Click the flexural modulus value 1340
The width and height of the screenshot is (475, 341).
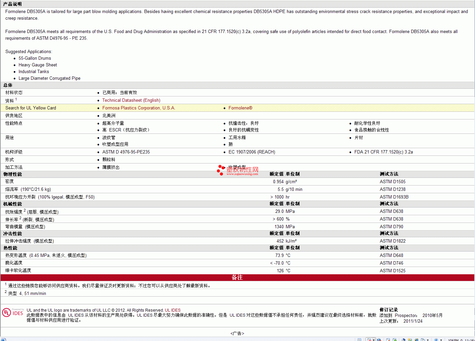pyautogui.click(x=279, y=227)
